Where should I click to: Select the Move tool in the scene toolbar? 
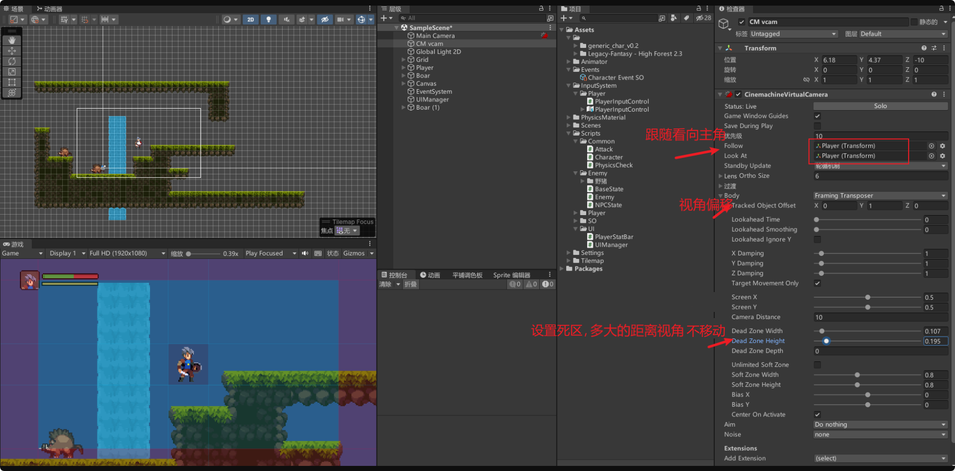(x=12, y=51)
